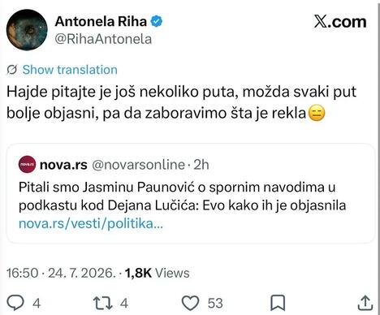Click the nova.rs round logo avatar
This screenshot has height=315, width=380.
tap(27, 164)
